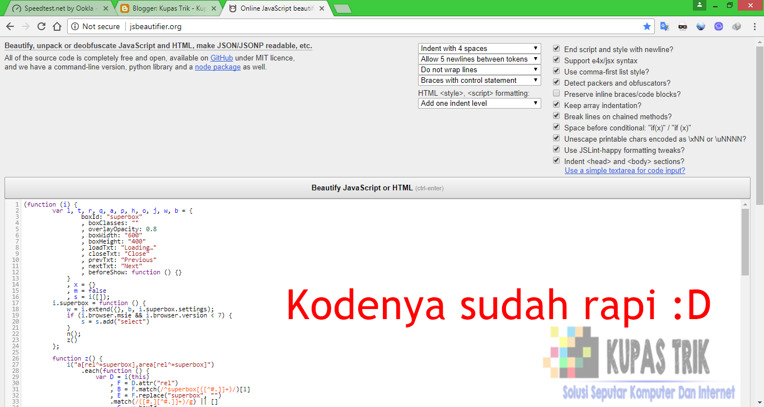This screenshot has height=407, width=764.
Task: Click the Not secure info icon
Action: click(75, 26)
